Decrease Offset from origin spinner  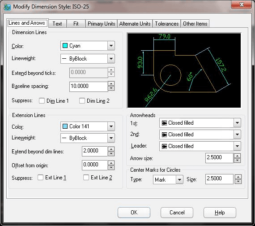pyautogui.click(x=111, y=168)
